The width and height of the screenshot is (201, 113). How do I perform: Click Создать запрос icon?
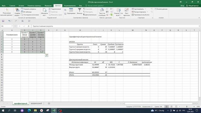(x=17, y=10)
